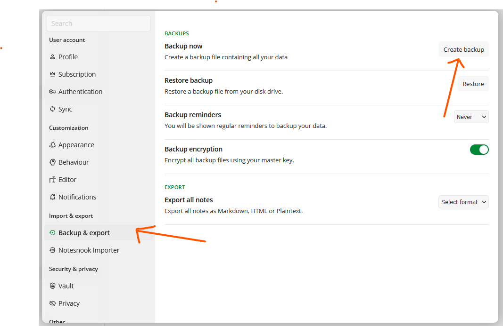Screen dimensions: 503x326
Task: Click the Appearance theme icon
Action: click(52, 145)
